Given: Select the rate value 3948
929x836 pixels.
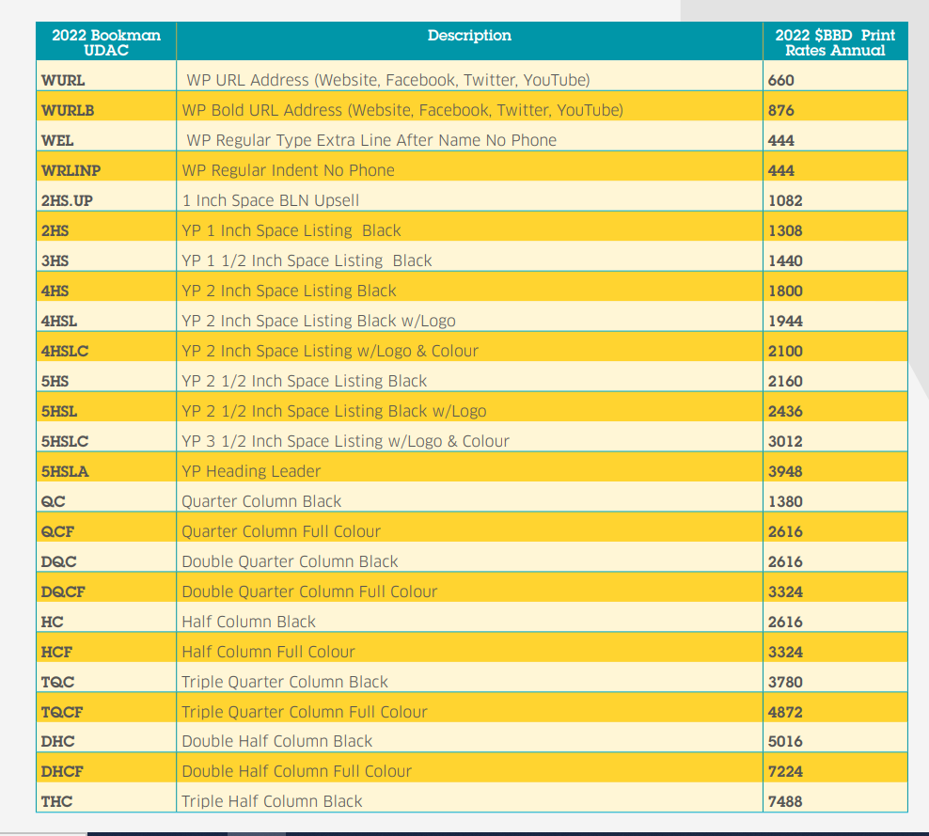Looking at the screenshot, I should [x=785, y=472].
